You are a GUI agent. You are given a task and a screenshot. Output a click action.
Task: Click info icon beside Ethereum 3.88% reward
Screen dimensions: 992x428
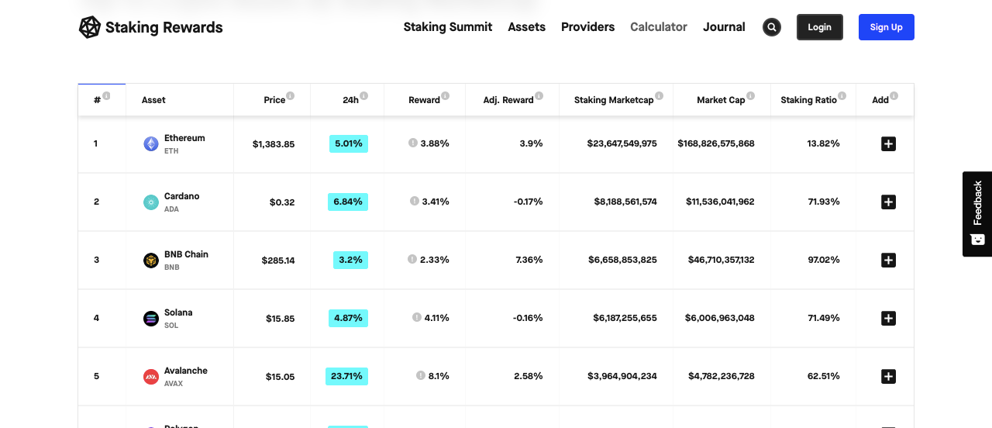[413, 143]
